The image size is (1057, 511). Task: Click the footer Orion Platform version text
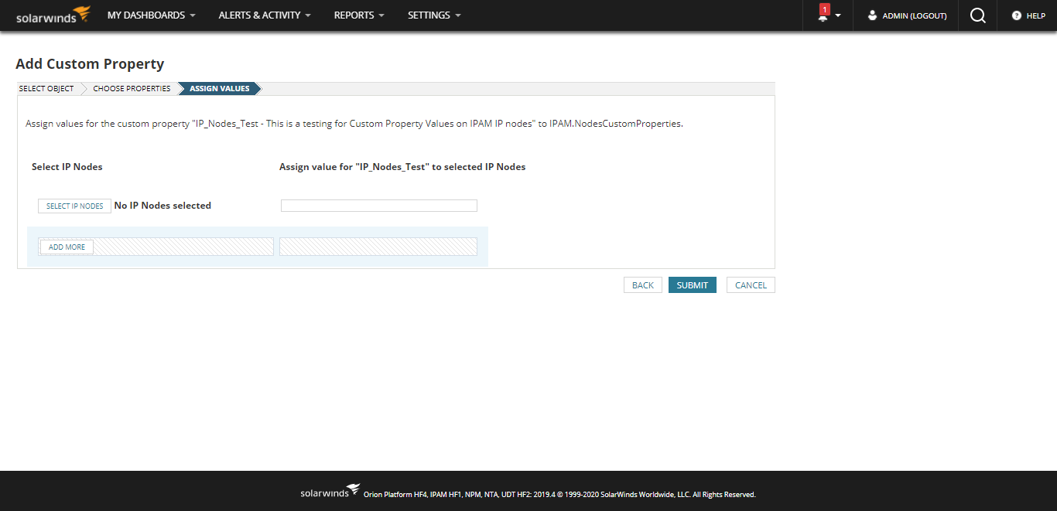click(559, 495)
